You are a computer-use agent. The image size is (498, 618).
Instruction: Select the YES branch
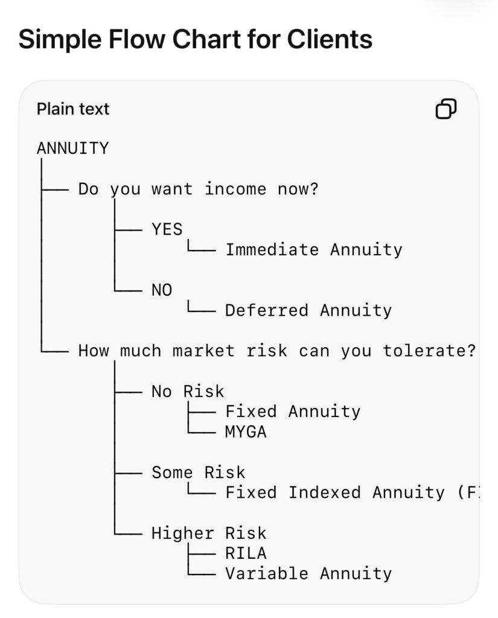point(167,229)
